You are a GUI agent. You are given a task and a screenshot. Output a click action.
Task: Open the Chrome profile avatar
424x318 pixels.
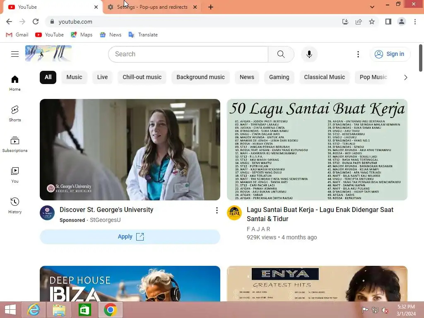(402, 22)
